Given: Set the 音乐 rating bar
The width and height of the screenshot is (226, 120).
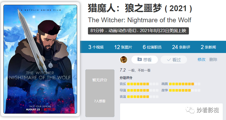Looking at the screenshot, I should pos(143,84).
